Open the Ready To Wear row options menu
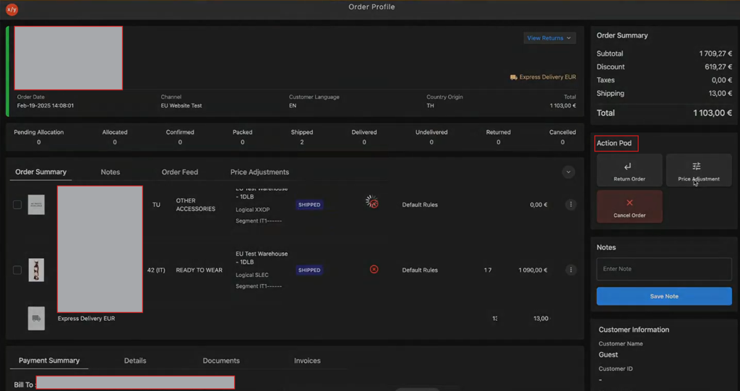 point(571,270)
